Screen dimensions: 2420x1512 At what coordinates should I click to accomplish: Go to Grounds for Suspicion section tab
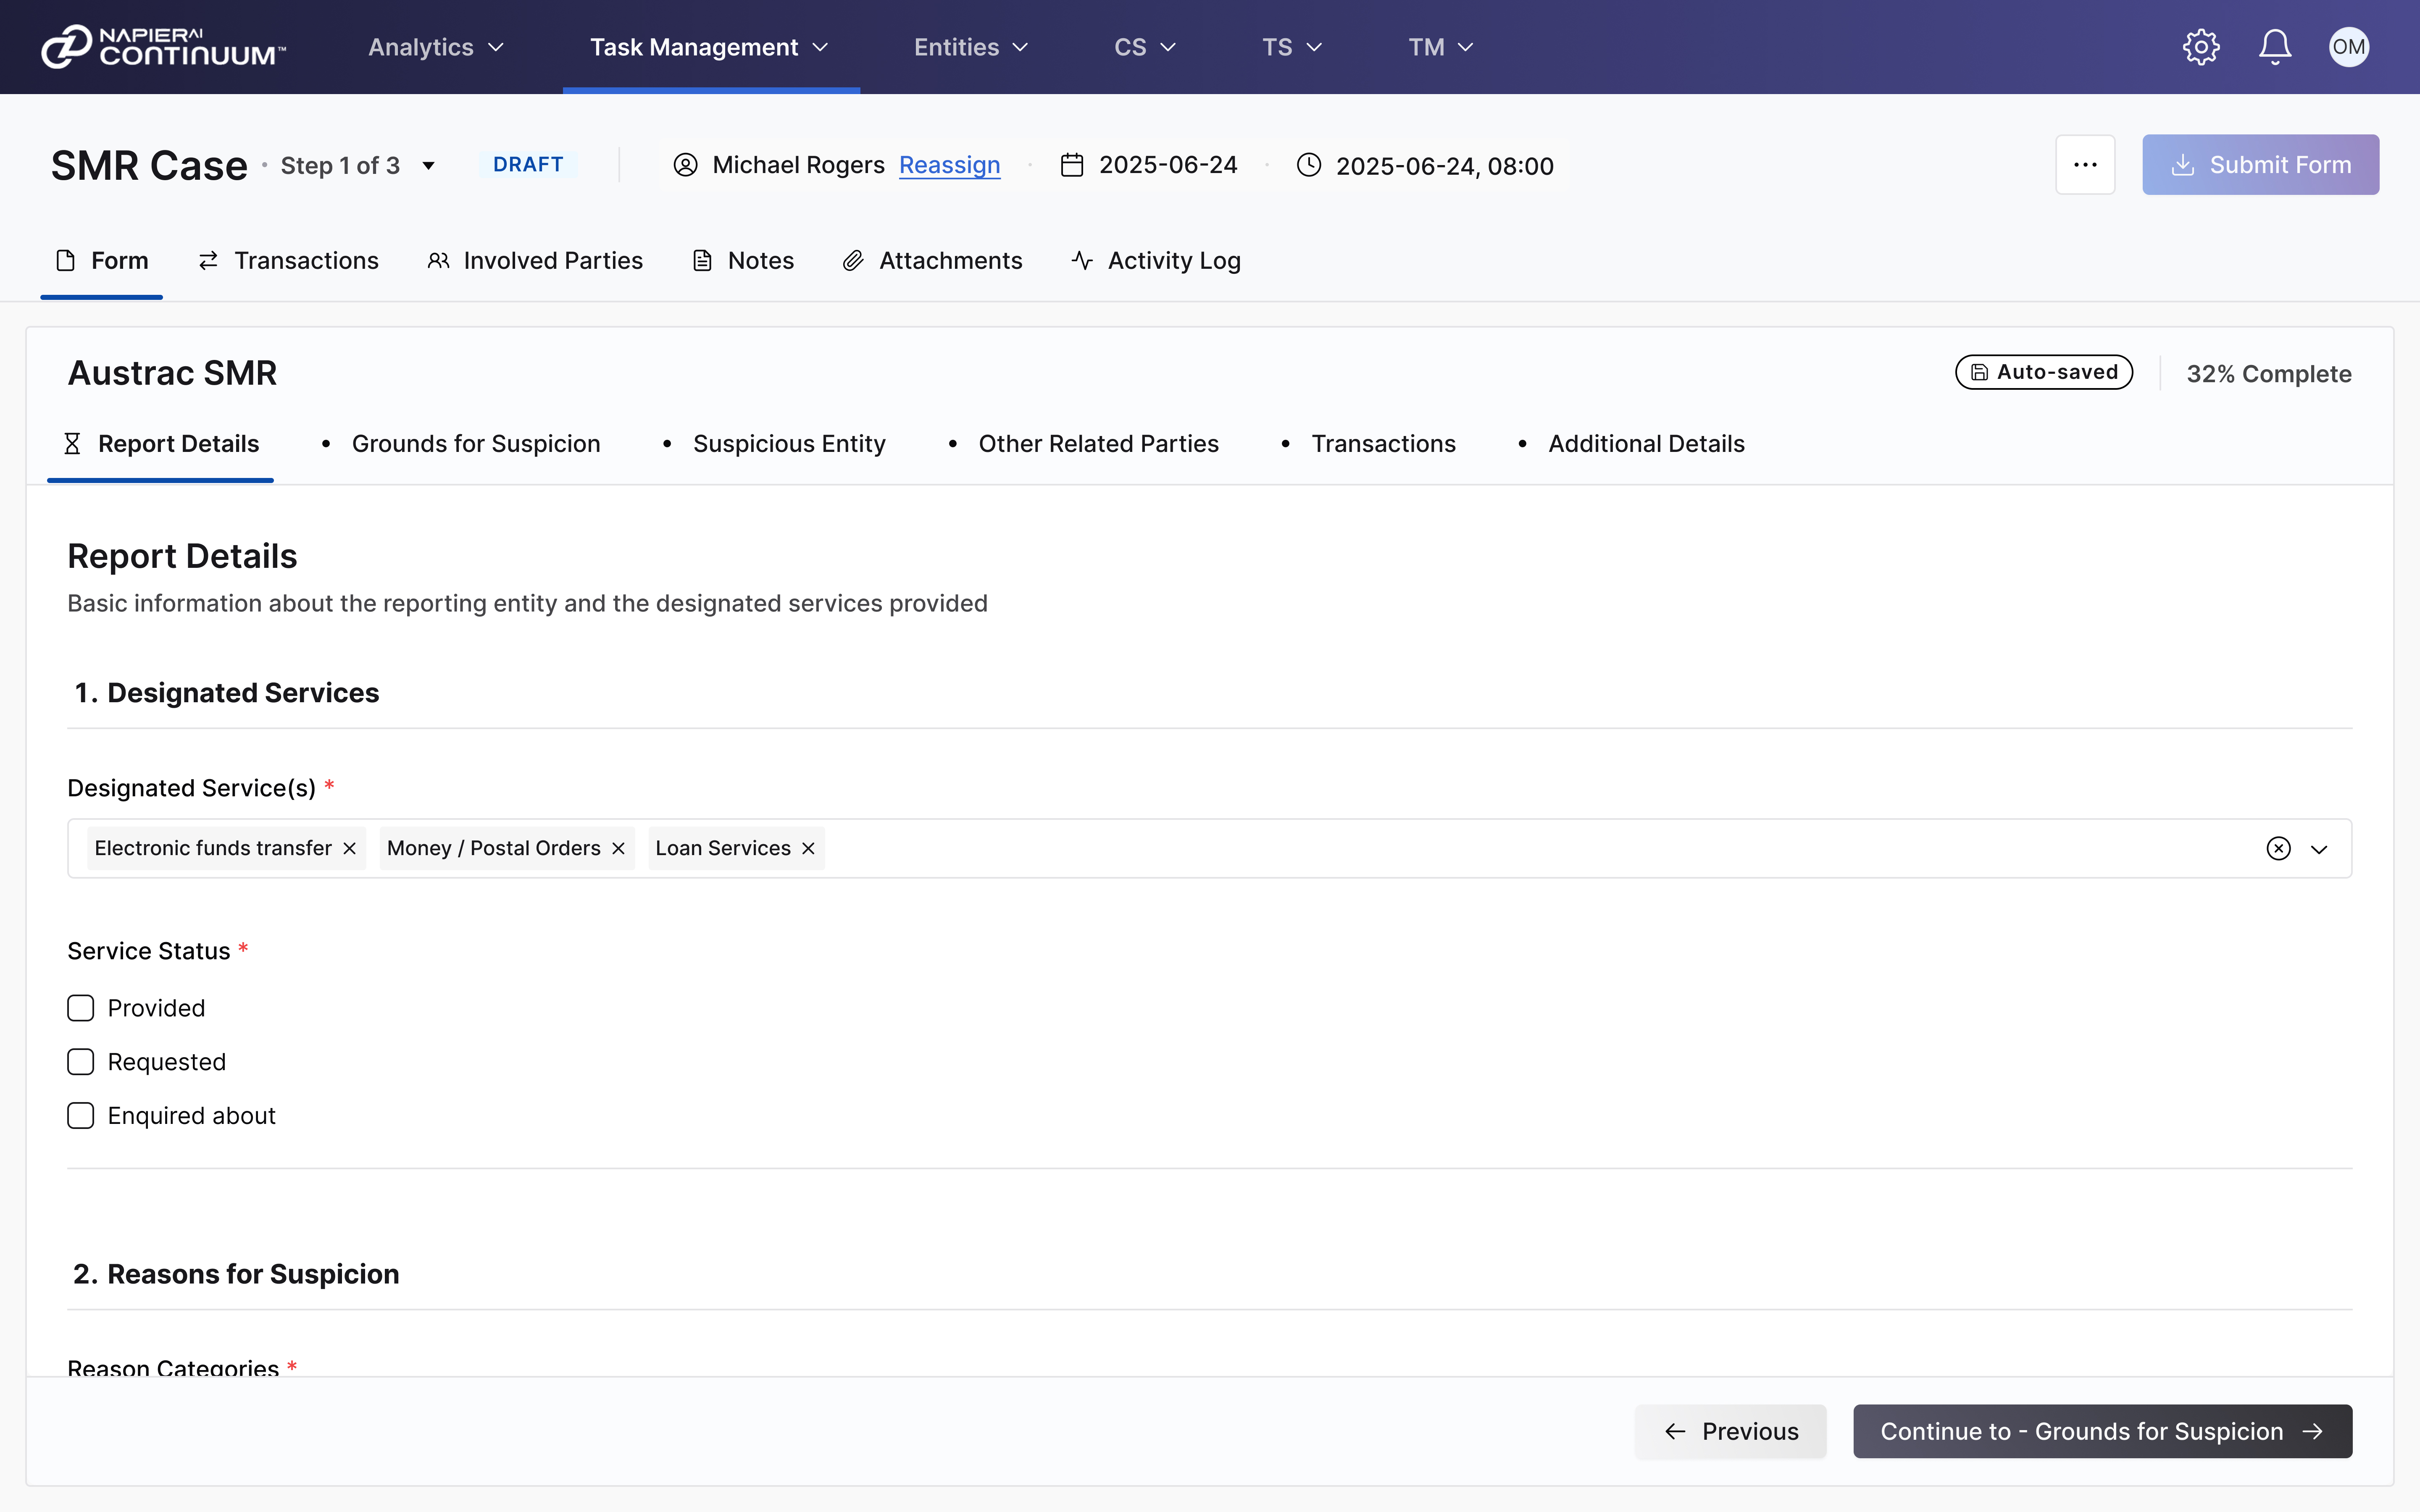coord(475,444)
